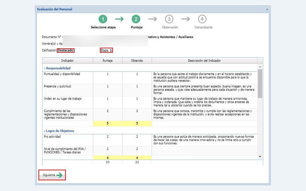
Task: Click the Seleccione etapa step label
Action: (x=103, y=27)
